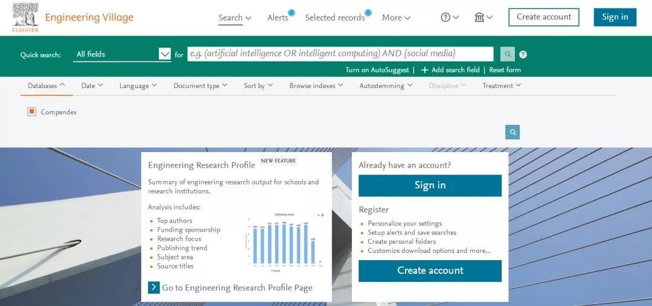This screenshot has height=306, width=652.
Task: Click Reset form link
Action: click(505, 70)
